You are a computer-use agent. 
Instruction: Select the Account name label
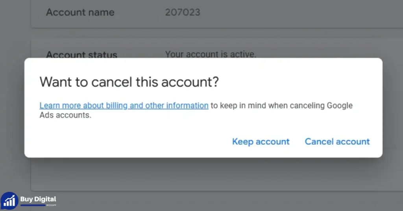pos(80,12)
